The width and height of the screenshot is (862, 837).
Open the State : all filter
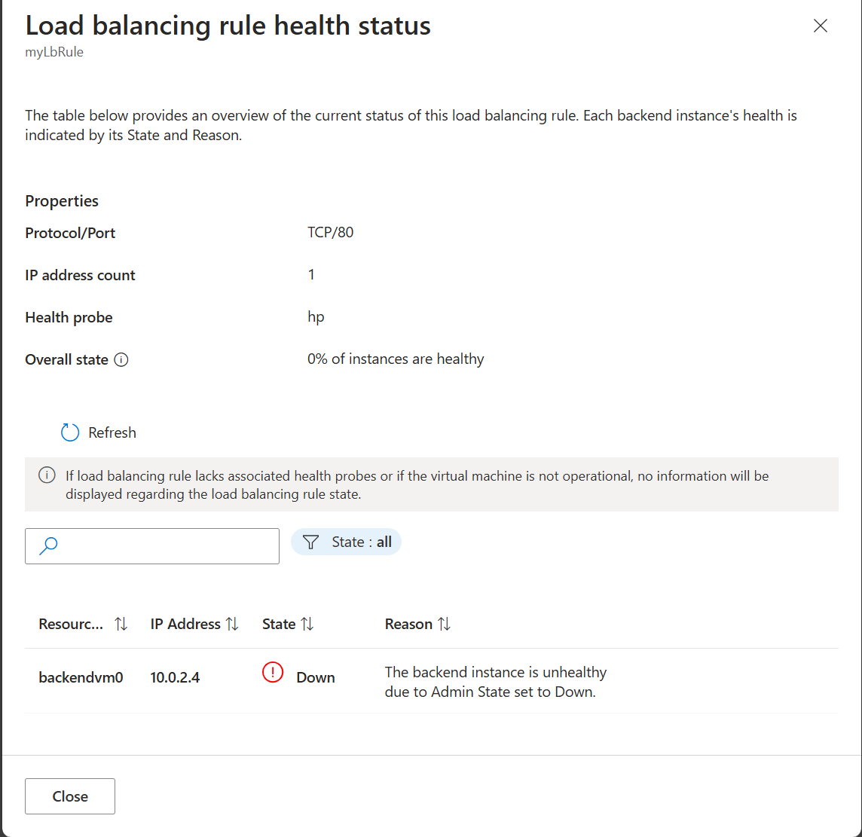[x=347, y=542]
